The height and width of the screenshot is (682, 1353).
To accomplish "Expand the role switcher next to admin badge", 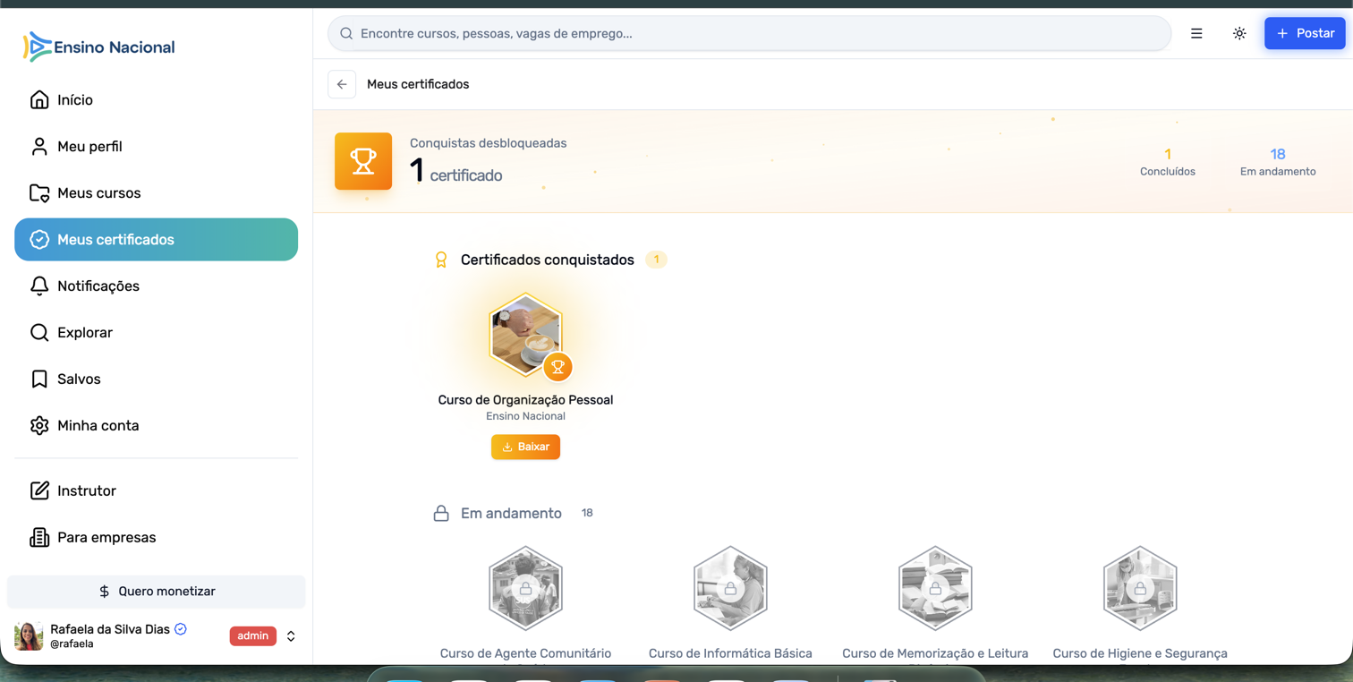I will point(290,636).
